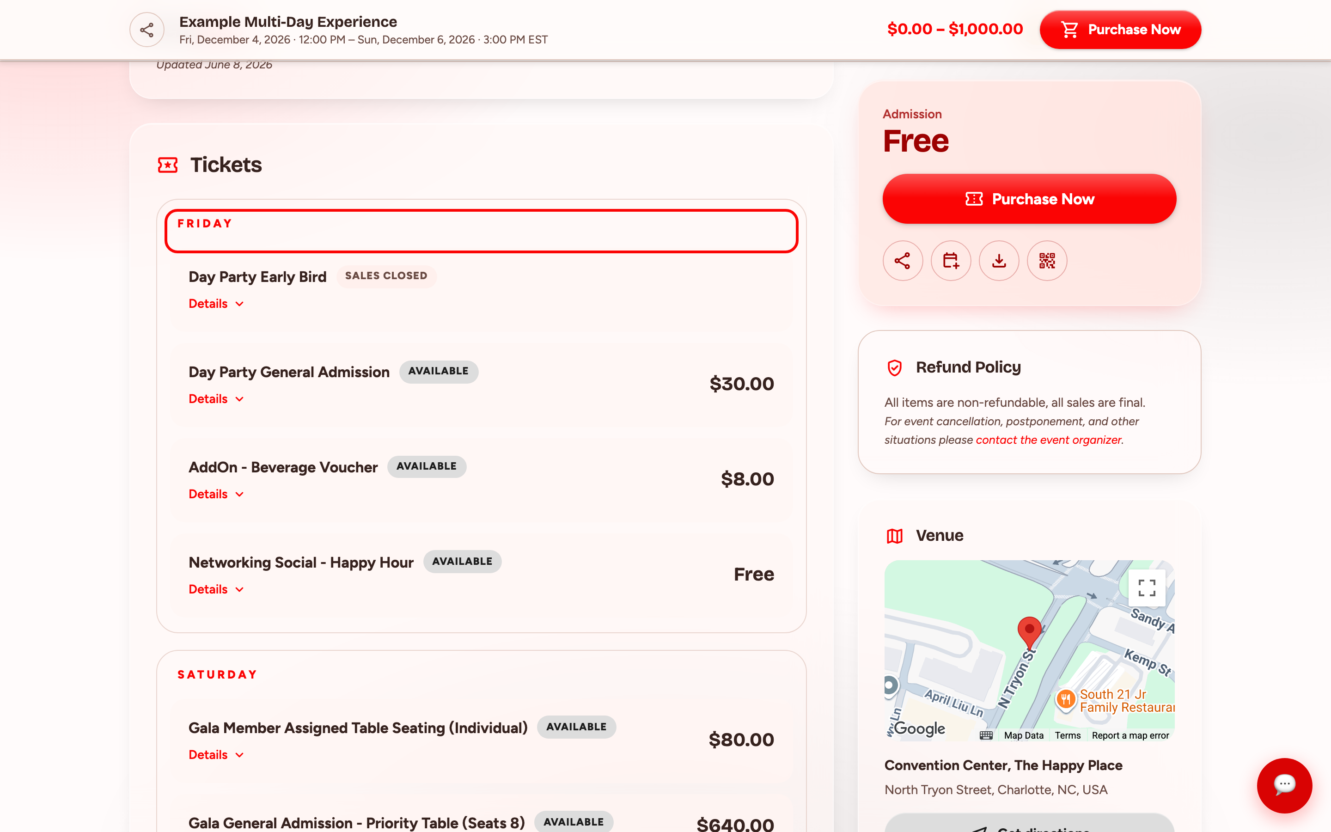Click Report a map error link
The height and width of the screenshot is (832, 1331).
[1130, 736]
